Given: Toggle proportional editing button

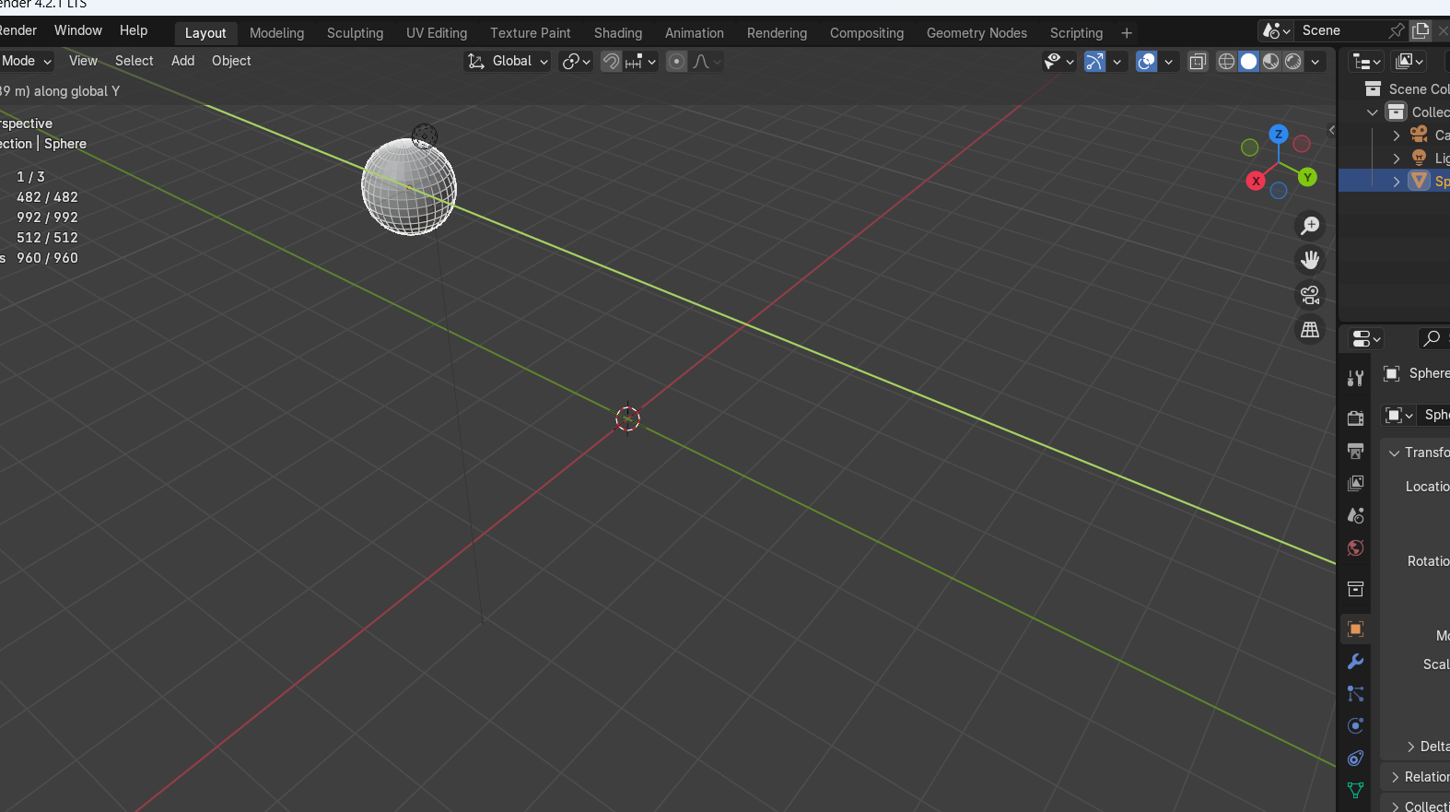Looking at the screenshot, I should [x=676, y=62].
